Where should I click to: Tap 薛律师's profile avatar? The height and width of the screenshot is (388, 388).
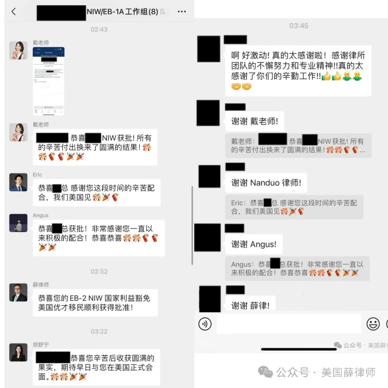click(x=18, y=292)
